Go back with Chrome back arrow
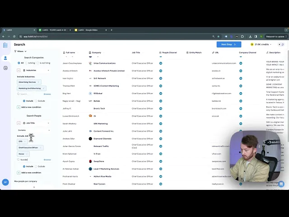Screen dimensions: 289x217 (x=3, y=37)
